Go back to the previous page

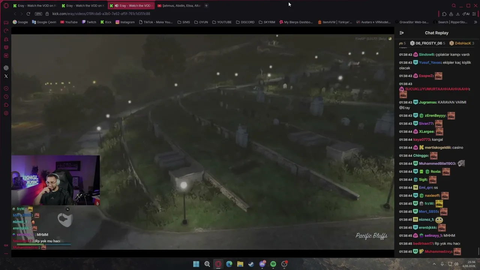15,14
